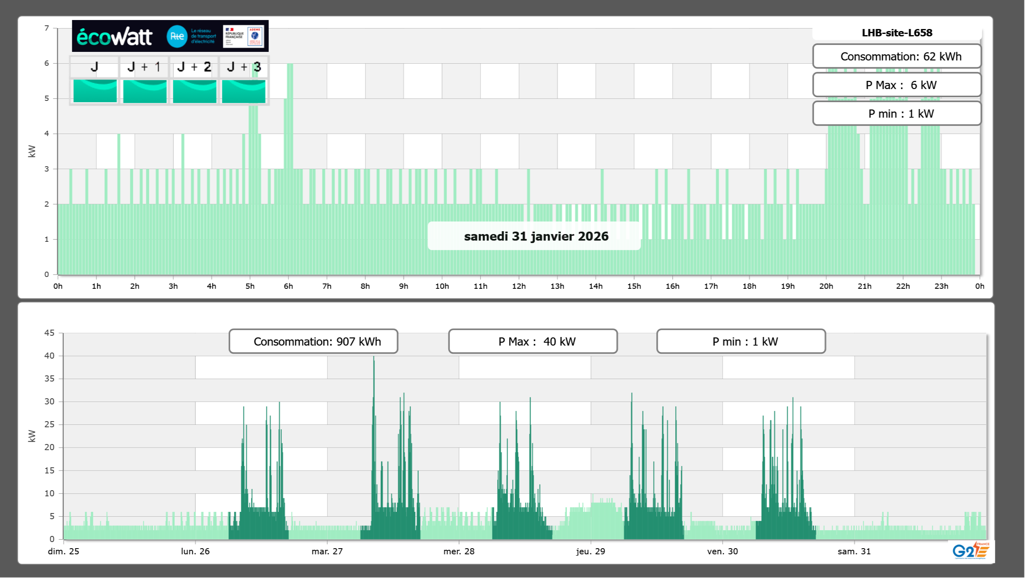
Task: Click the green signal tile under J + 2
Action: pos(195,91)
